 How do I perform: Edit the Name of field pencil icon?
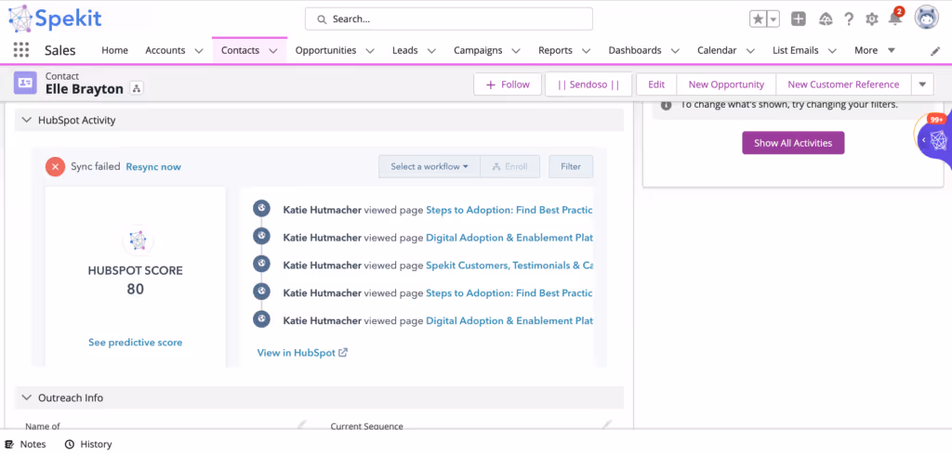302,424
